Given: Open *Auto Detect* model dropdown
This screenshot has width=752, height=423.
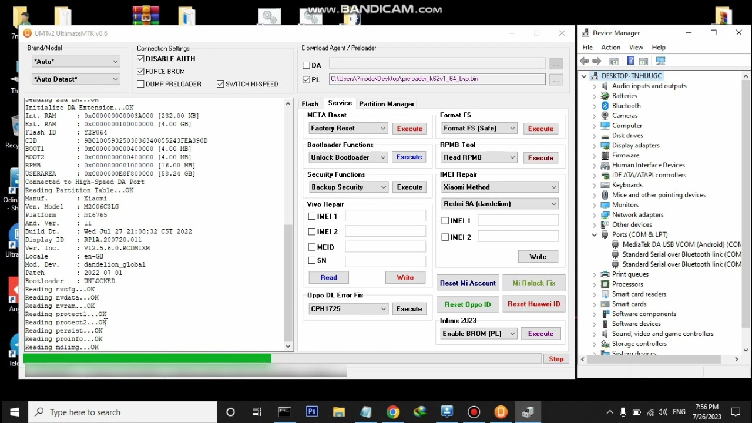Looking at the screenshot, I should [76, 79].
